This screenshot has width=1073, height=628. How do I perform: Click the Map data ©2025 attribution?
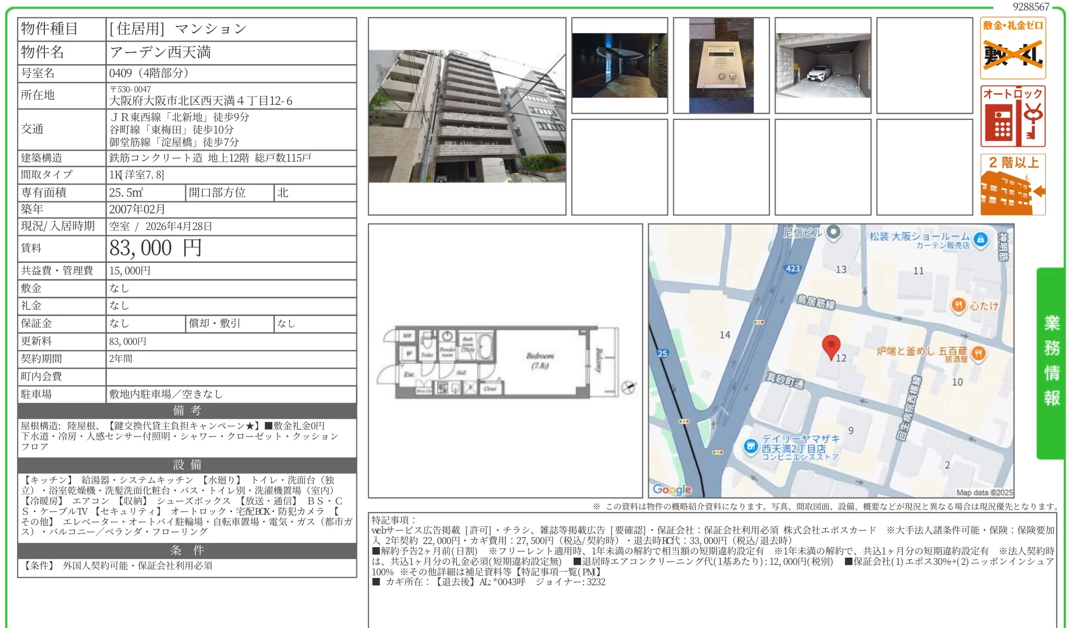(x=984, y=492)
